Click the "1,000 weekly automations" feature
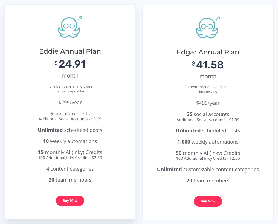This screenshot has width=278, height=224. click(208, 142)
